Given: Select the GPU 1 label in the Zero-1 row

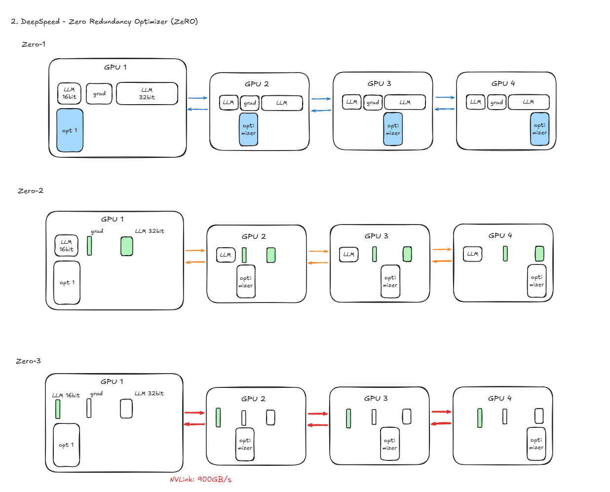Looking at the screenshot, I should click(x=115, y=67).
